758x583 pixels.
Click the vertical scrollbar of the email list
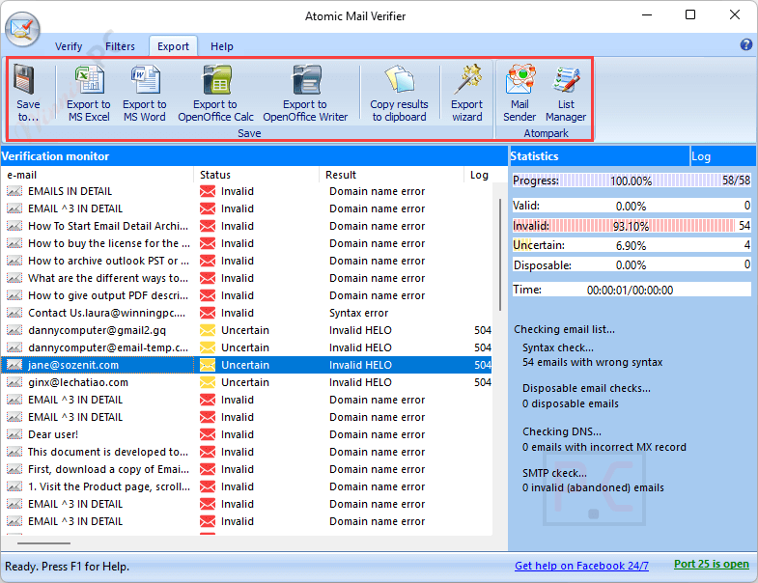pos(500,255)
